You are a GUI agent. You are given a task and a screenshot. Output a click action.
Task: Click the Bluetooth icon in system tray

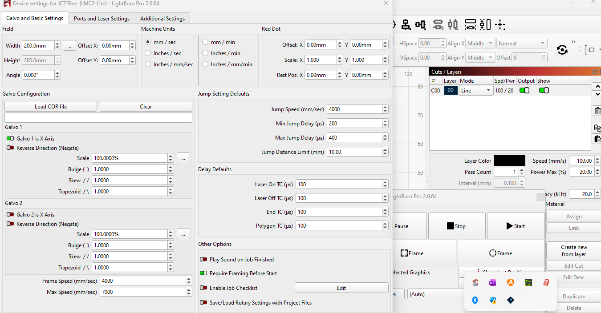pos(475,300)
